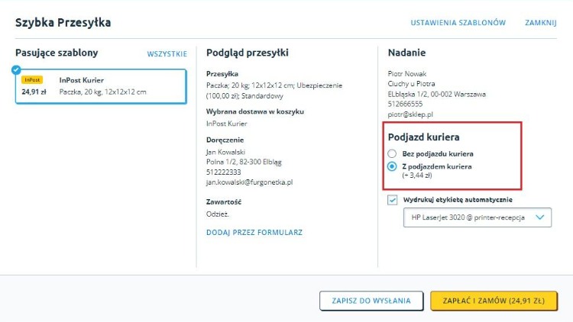Click the yellow InPost logo badge
573x322 pixels.
[x=32, y=79]
